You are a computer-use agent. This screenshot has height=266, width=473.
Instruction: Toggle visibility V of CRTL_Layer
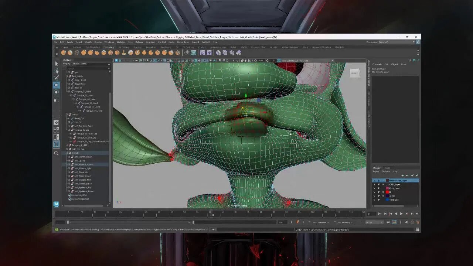click(x=374, y=184)
